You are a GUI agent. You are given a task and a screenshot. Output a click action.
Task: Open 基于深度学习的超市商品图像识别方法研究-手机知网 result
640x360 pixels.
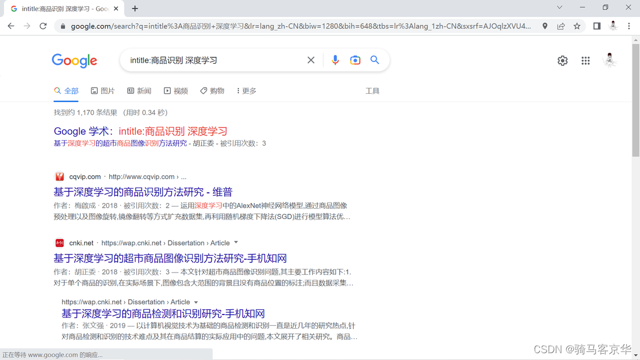point(170,258)
